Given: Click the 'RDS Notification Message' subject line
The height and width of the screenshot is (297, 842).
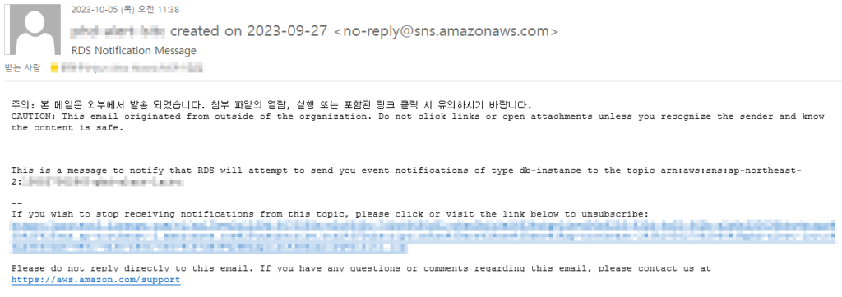Looking at the screenshot, I should pyautogui.click(x=134, y=51).
